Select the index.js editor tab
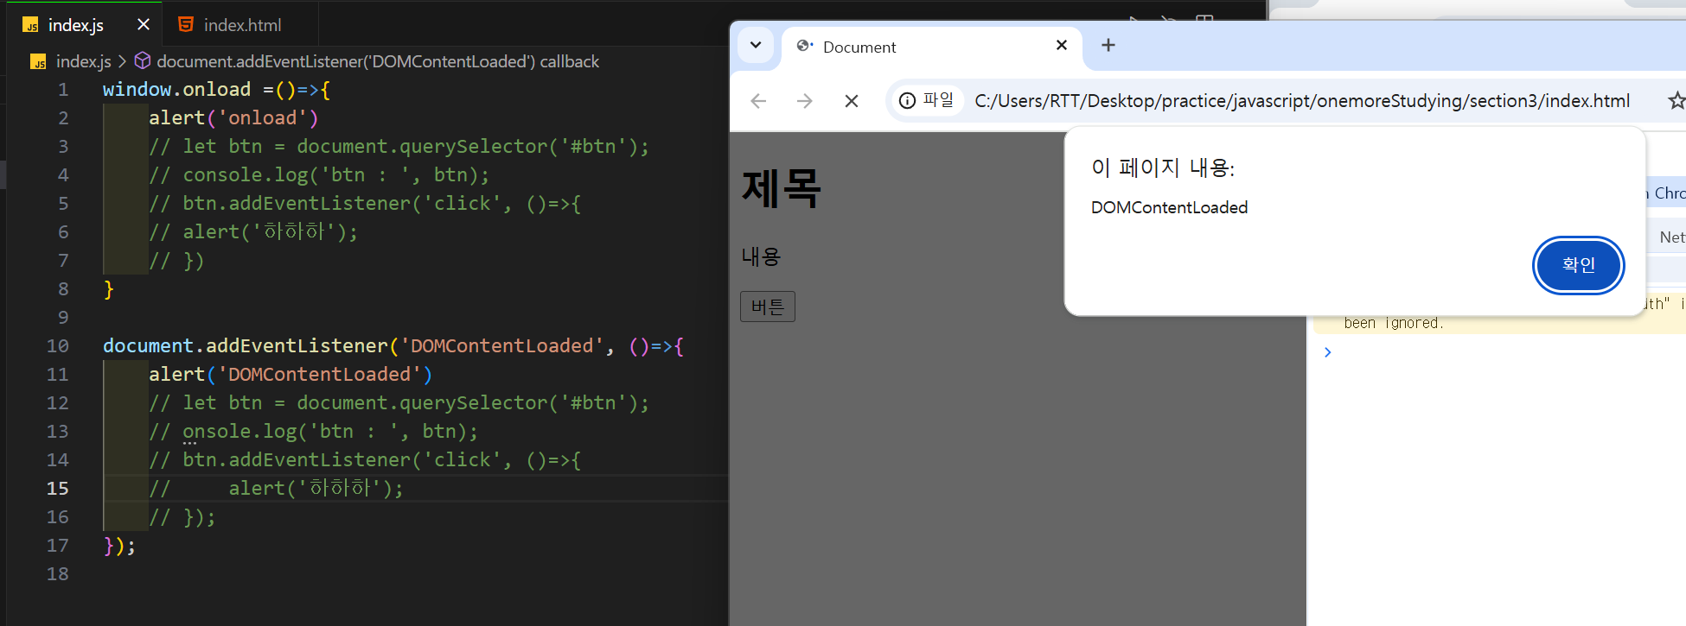Screen dimensions: 1686x626 point(76,25)
